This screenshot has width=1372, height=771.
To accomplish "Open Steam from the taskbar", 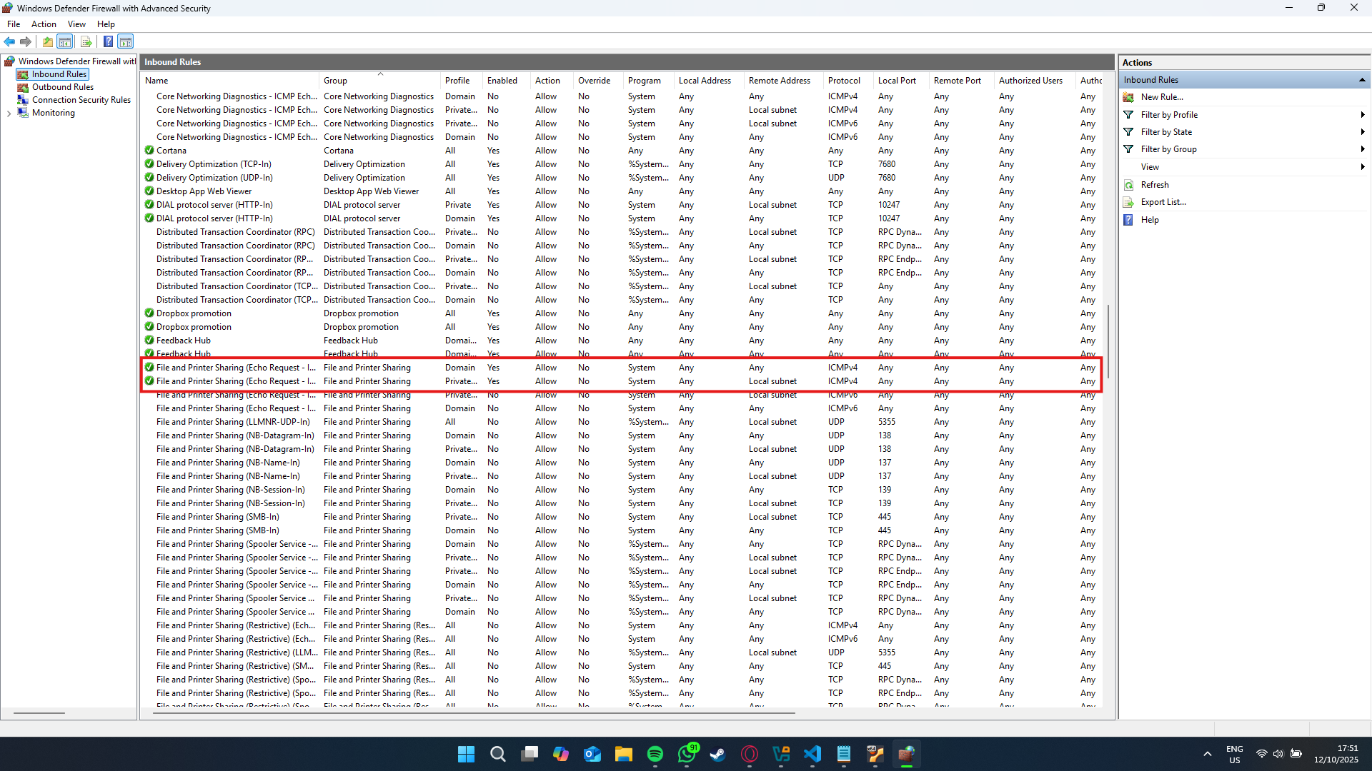I will pos(718,754).
